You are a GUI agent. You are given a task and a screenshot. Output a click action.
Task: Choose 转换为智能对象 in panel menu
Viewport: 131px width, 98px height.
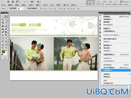tap(116, 39)
